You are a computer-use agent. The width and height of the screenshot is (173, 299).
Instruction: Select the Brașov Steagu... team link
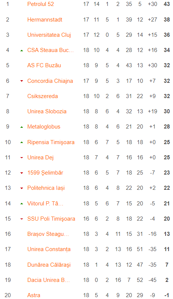(48, 234)
